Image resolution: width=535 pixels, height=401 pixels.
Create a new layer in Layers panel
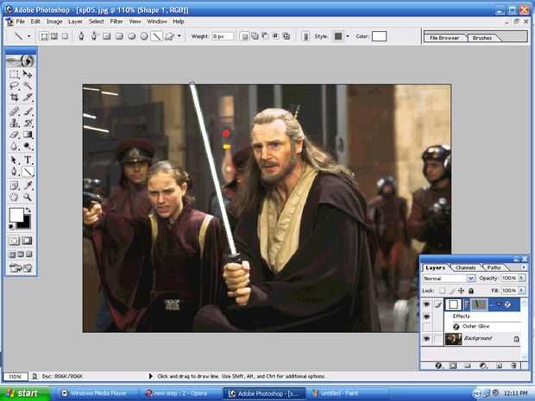(x=499, y=366)
